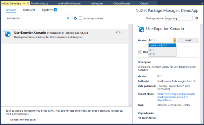204x125 pixels.
Task: Open strings.xml document tab
Action: tap(97, 3)
